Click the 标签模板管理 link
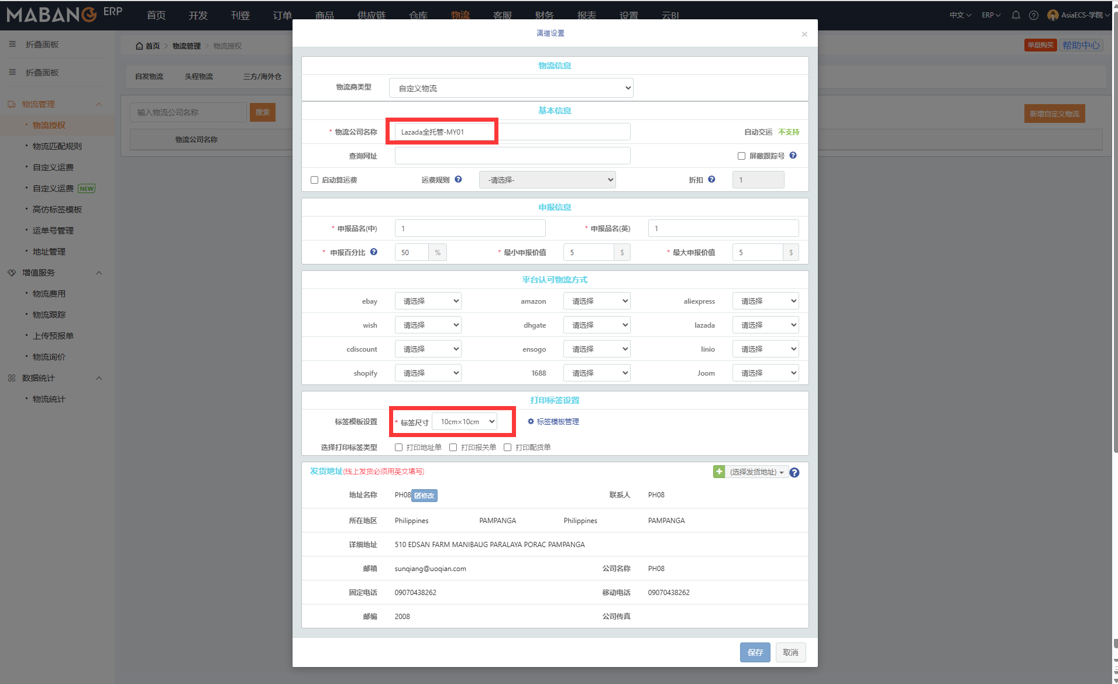The image size is (1118, 684). click(x=558, y=421)
